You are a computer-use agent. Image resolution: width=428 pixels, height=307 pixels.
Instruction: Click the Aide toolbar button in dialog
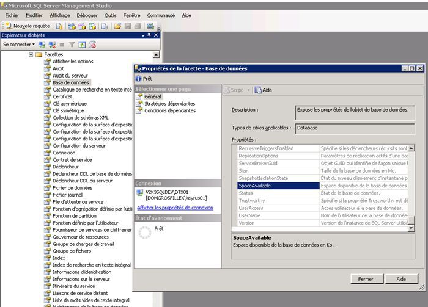tap(264, 90)
